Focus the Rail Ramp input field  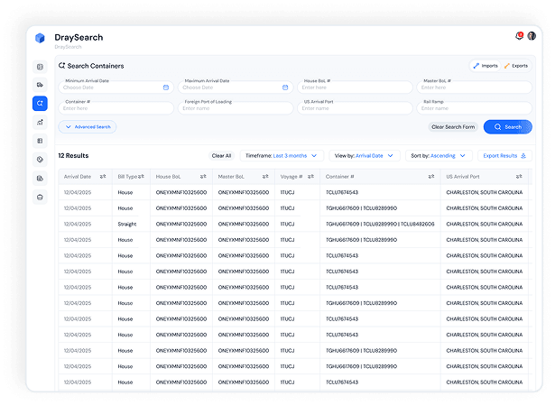click(x=475, y=108)
